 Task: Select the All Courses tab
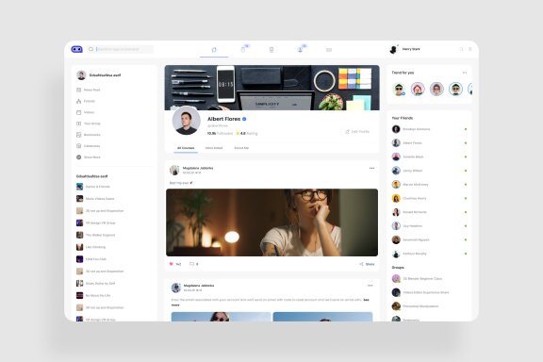[x=186, y=148]
